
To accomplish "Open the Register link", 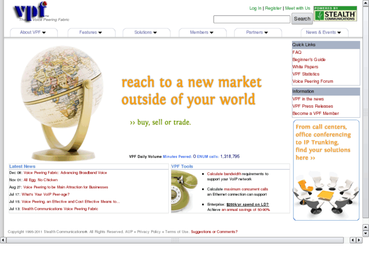I will 273,8.
